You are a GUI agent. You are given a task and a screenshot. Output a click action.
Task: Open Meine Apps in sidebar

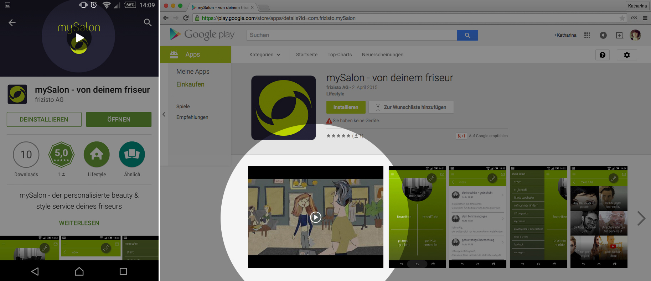(193, 72)
